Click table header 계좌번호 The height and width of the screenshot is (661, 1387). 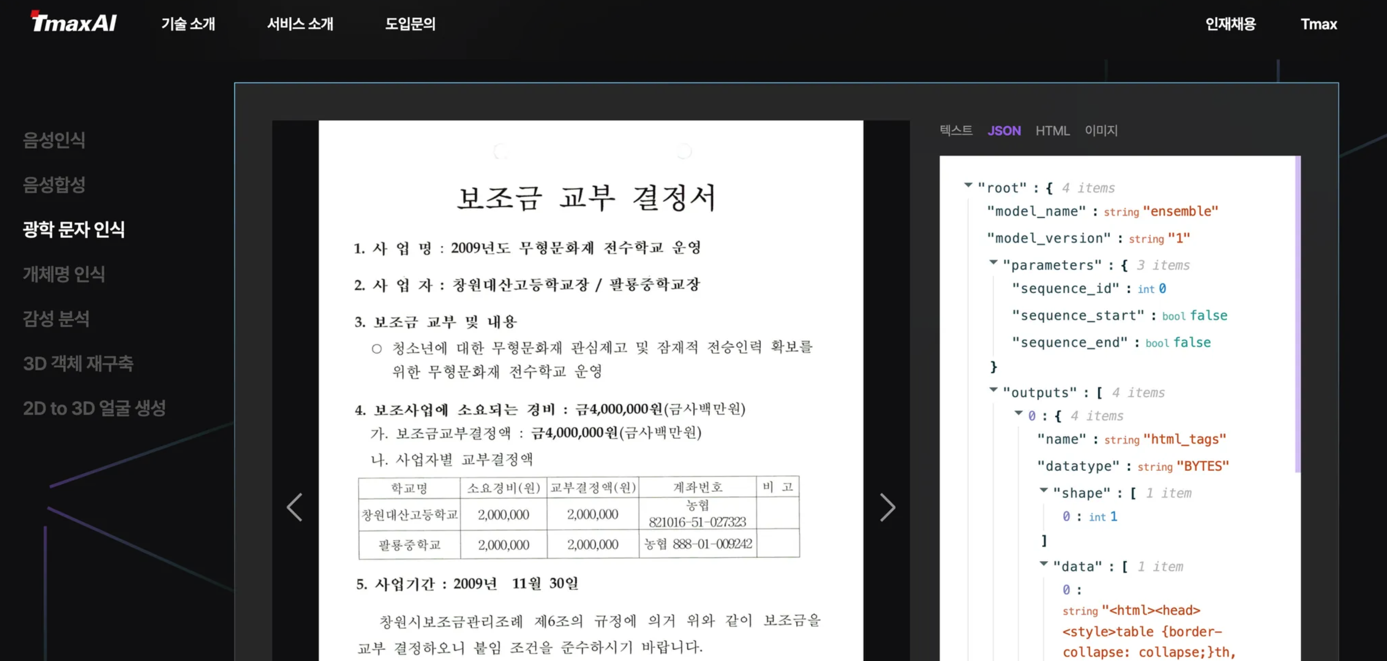(x=698, y=488)
